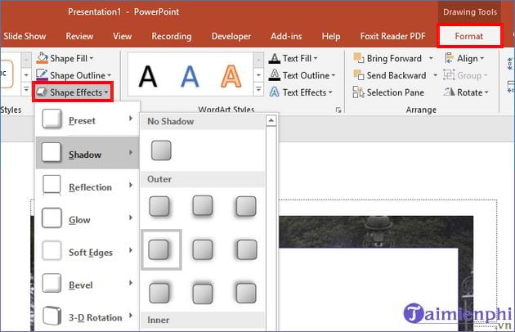Choose middle outer shadow in third row
Screen dimensions: 515x332
(x=203, y=294)
